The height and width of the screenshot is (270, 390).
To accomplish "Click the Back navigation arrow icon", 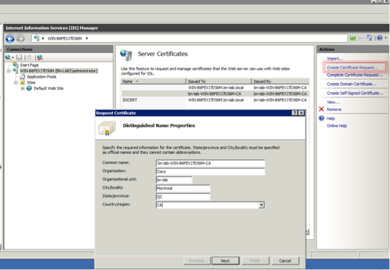I will point(10,39).
